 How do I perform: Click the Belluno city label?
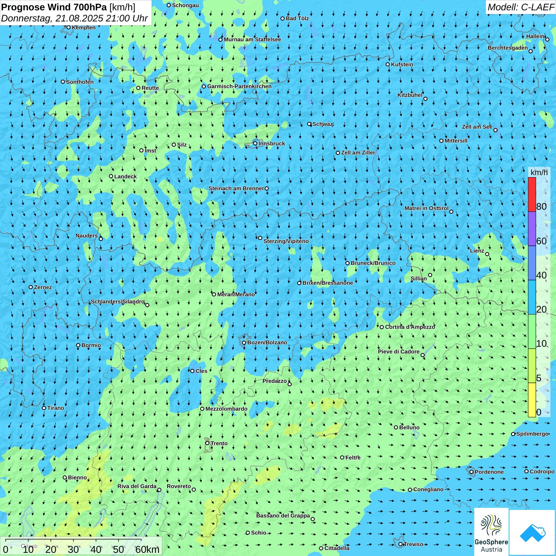409,427
